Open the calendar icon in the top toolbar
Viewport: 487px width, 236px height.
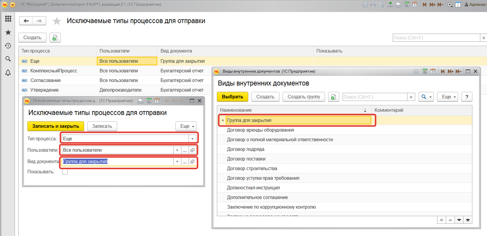click(x=415, y=4)
